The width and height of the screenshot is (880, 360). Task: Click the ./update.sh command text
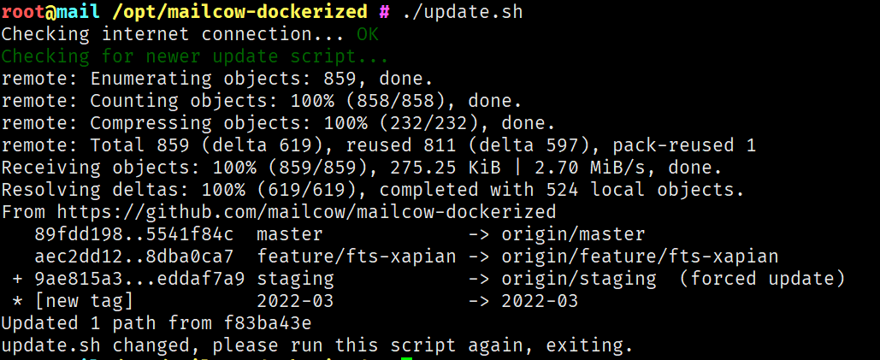pyautogui.click(x=462, y=12)
